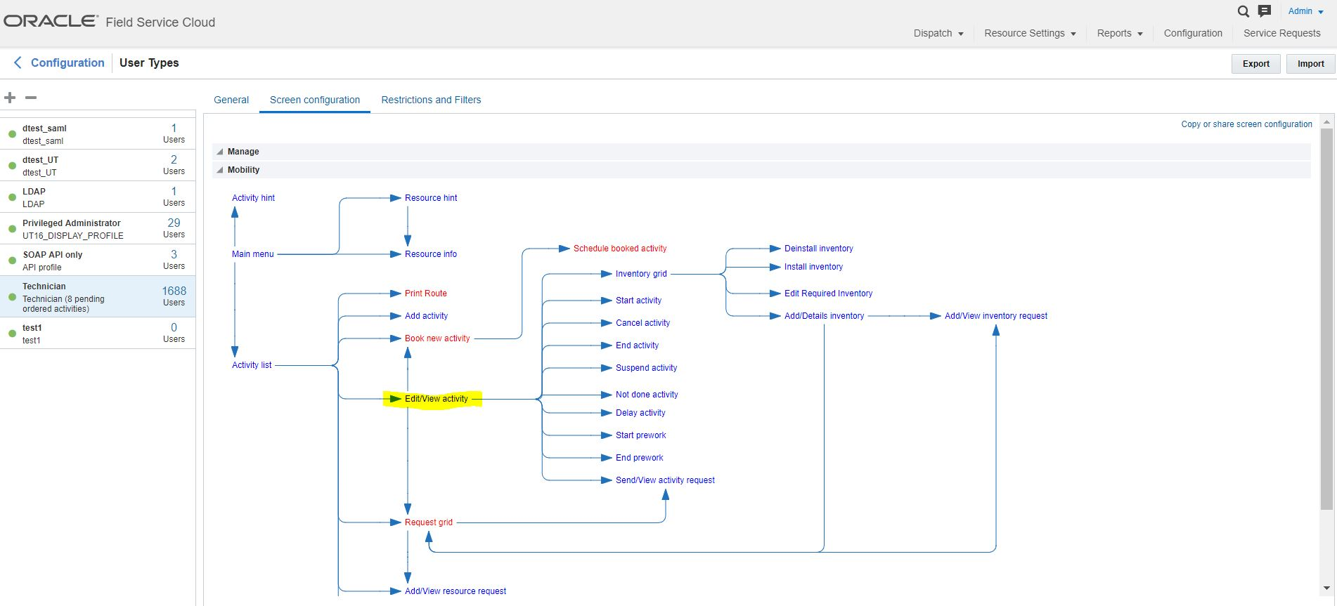Open Send/View activity request node
1337x606 pixels.
[x=665, y=480]
